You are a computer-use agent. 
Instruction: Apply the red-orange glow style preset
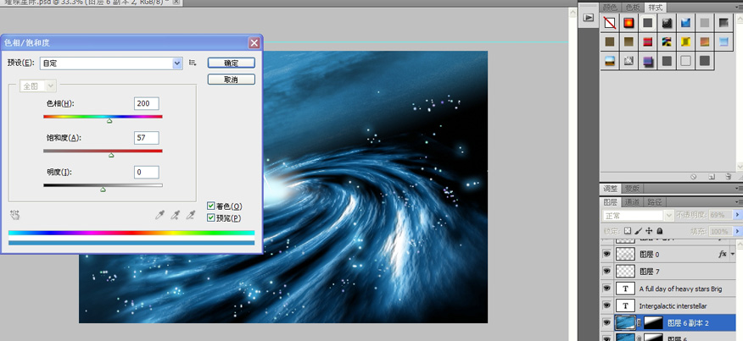coord(628,22)
